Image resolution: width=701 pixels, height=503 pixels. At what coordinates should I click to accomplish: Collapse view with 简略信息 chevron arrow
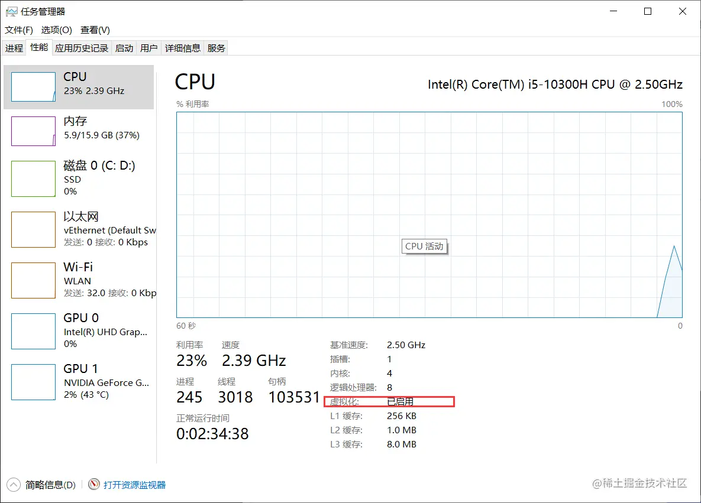pyautogui.click(x=14, y=485)
